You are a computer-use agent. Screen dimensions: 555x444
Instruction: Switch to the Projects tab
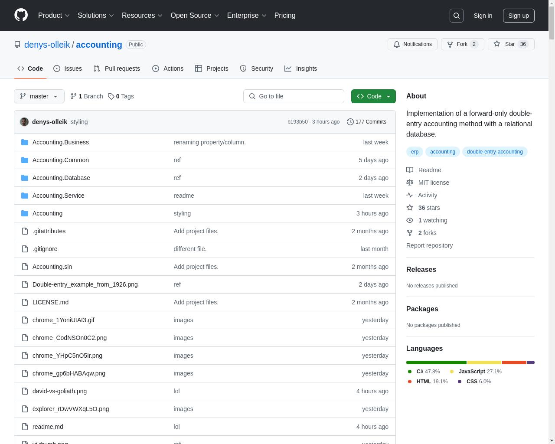tap(212, 69)
